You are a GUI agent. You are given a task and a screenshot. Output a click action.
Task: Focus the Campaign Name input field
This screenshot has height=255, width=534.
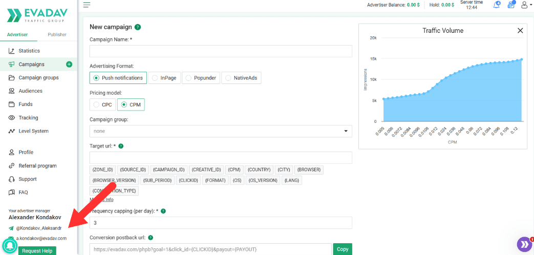click(x=221, y=51)
